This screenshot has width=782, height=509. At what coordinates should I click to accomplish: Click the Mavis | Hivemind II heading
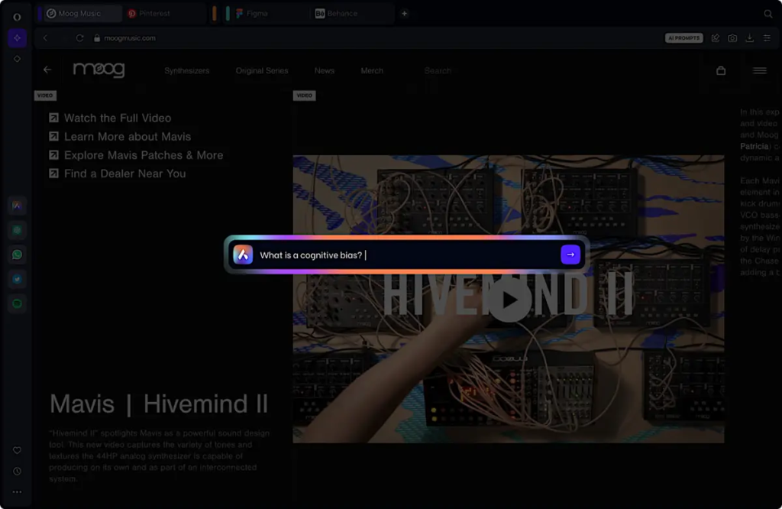[x=159, y=404]
